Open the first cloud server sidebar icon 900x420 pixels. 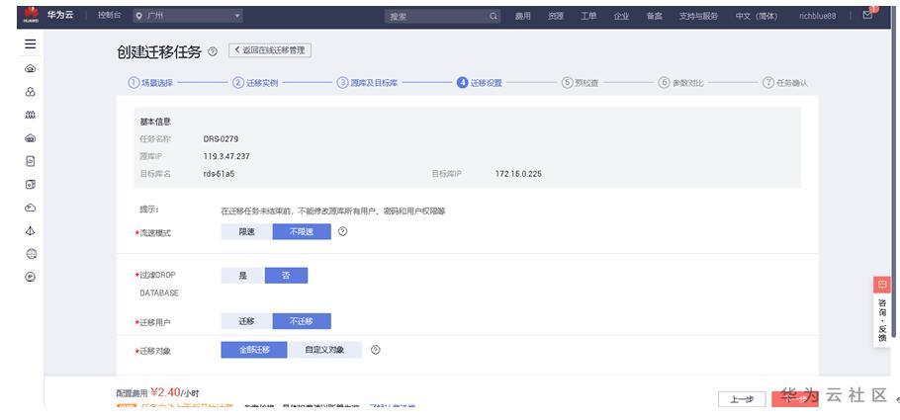click(31, 69)
